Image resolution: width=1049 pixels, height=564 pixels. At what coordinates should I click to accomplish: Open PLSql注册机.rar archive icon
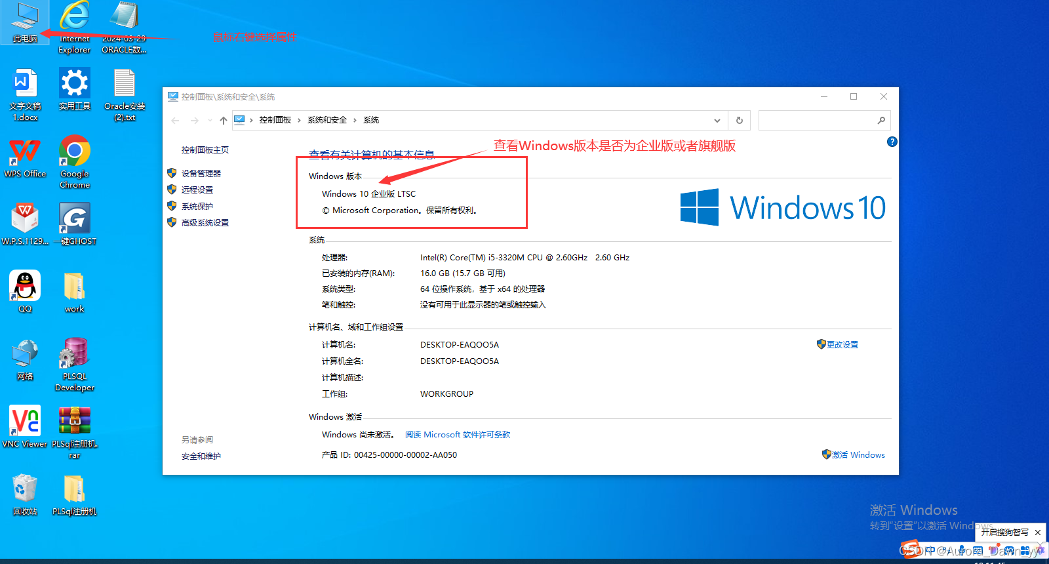click(75, 432)
